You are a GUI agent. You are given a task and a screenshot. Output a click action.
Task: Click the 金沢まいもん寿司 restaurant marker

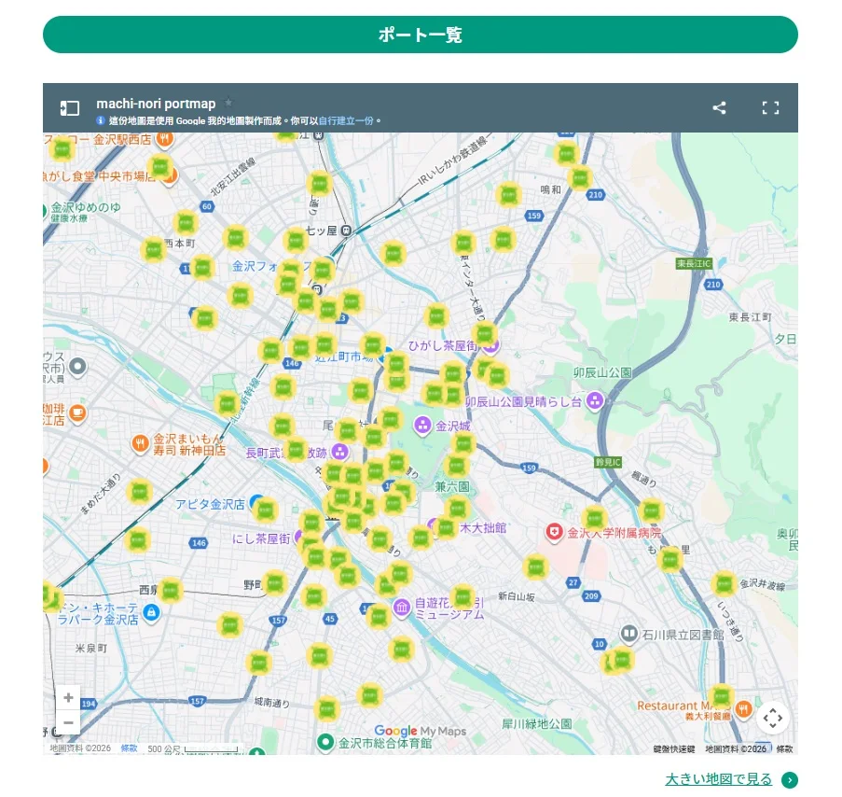click(x=140, y=443)
